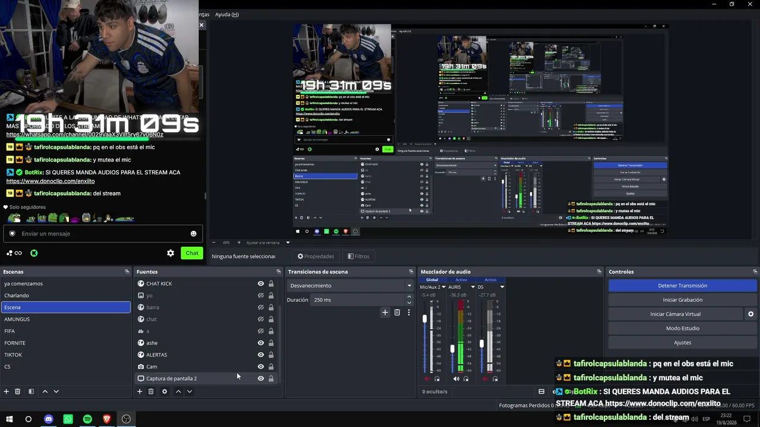Open chat settings gear icon
The height and width of the screenshot is (427, 760).
[x=170, y=253]
